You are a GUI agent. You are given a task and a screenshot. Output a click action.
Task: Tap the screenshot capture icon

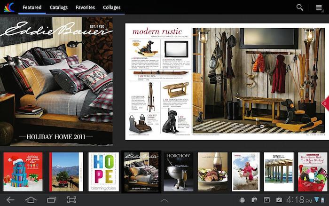tap(71, 200)
